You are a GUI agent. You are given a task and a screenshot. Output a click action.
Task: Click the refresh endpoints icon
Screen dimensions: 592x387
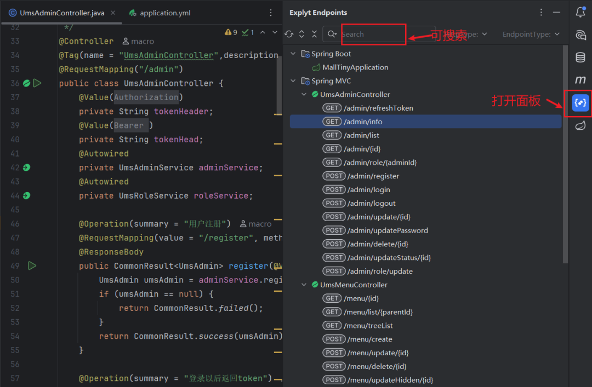(289, 34)
